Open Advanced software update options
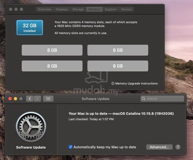193x160 pixels. click(x=159, y=147)
